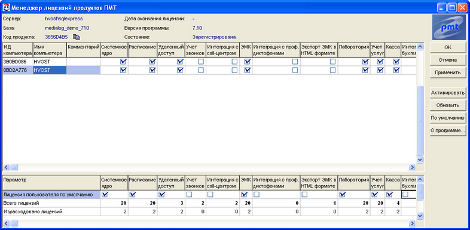Click the Комментарий column header

click(x=83, y=50)
